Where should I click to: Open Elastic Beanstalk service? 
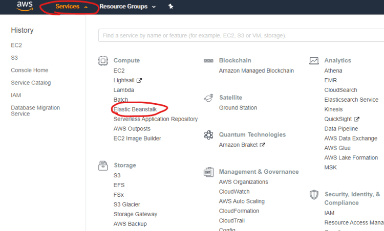click(135, 109)
